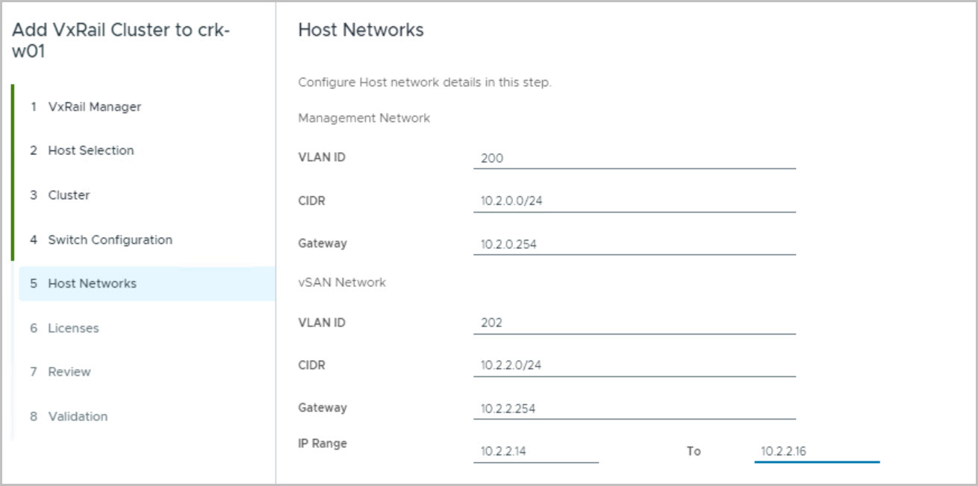Click the Management Gateway field 10.2.0.254
The width and height of the screenshot is (978, 486).
[634, 244]
